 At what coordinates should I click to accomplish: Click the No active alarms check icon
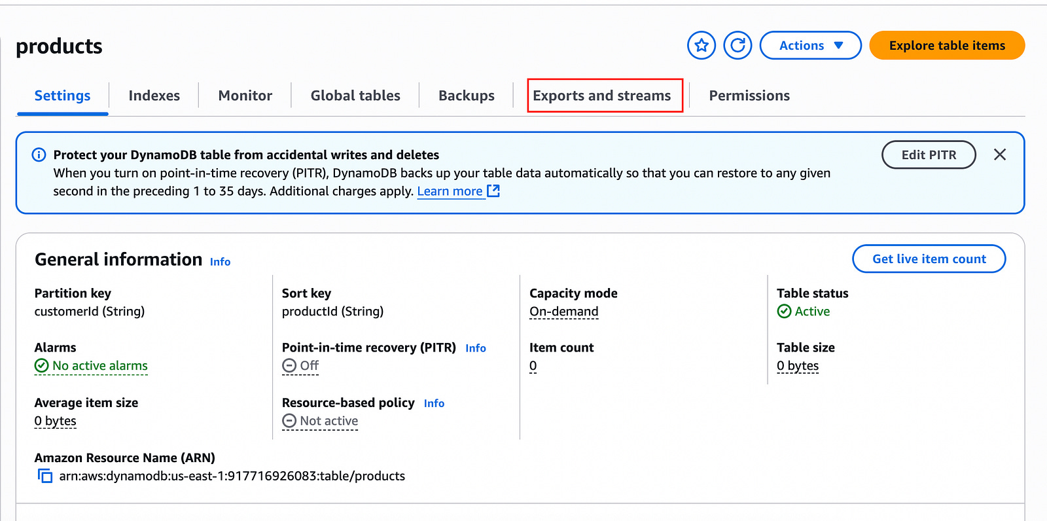(42, 365)
